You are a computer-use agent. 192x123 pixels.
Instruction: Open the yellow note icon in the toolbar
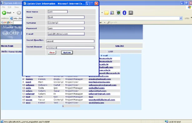106,13
